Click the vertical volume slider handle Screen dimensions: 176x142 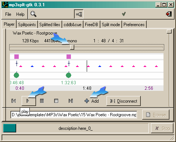click(169, 32)
